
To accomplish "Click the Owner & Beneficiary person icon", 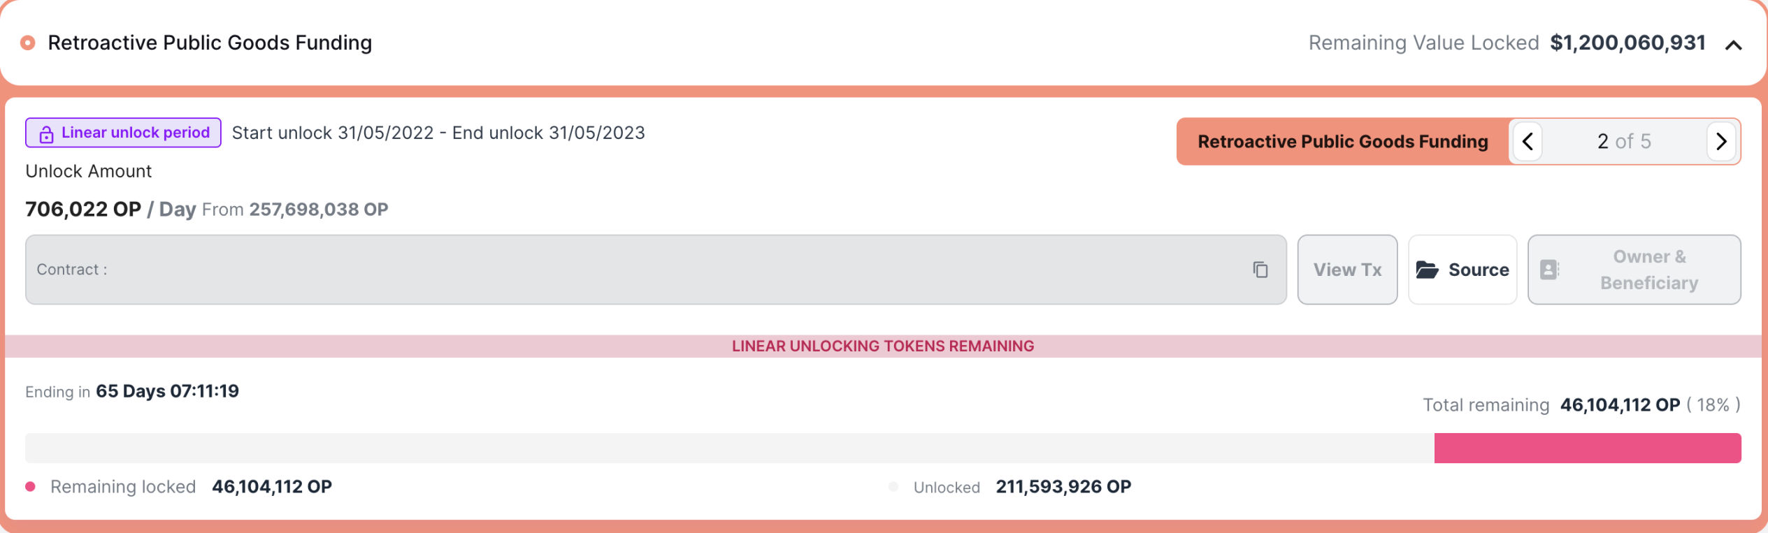I will coord(1549,270).
